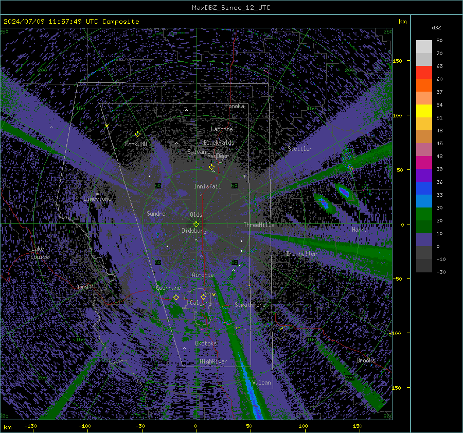Click the yellow station marker above Calgary label
This screenshot has height=433, width=463.
tap(203, 297)
